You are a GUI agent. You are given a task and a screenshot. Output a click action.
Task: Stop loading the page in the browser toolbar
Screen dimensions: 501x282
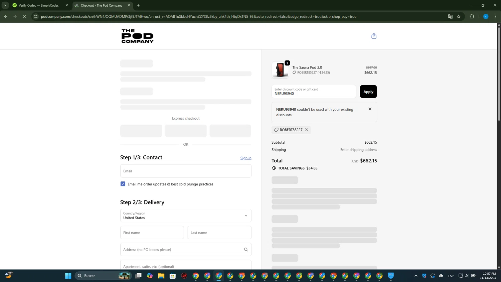[24, 16]
